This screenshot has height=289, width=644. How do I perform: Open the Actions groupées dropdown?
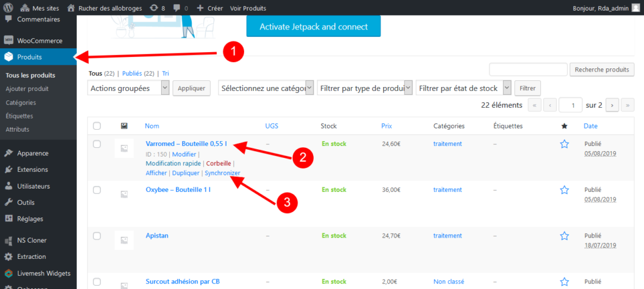pyautogui.click(x=128, y=88)
